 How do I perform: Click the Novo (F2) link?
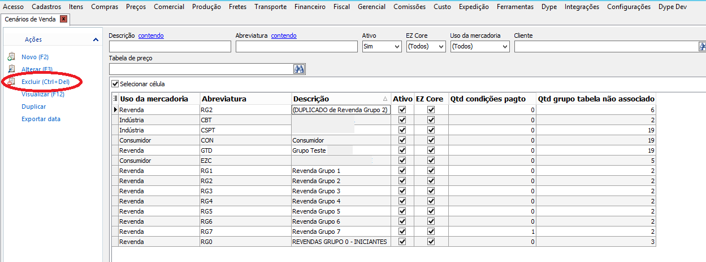(35, 57)
